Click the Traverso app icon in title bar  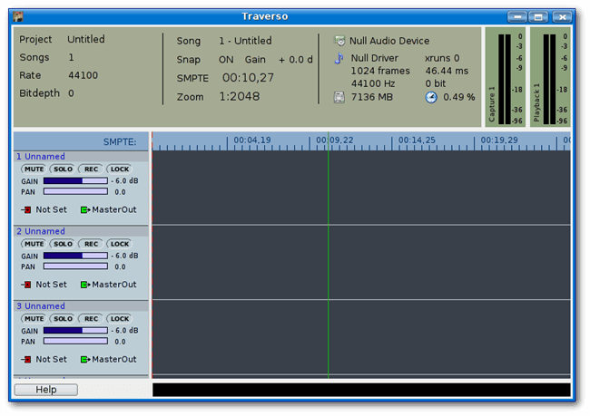(17, 16)
